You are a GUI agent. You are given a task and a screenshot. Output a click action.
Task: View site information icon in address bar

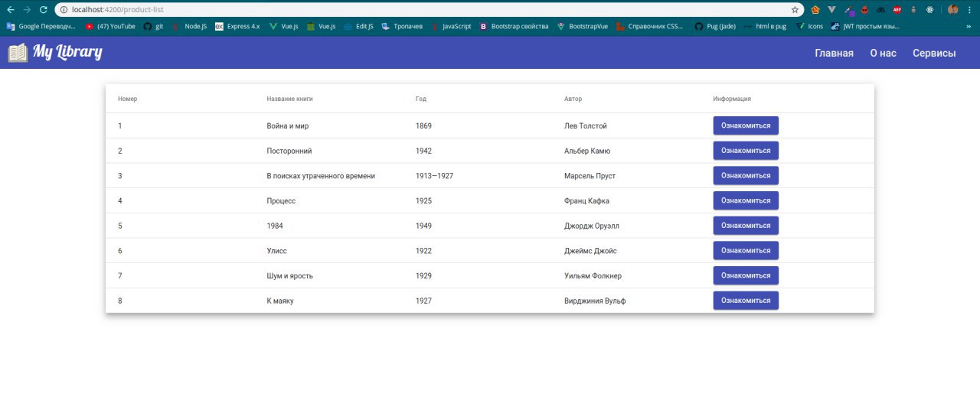point(64,10)
